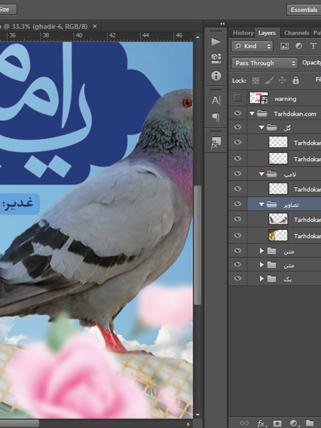Collapse the لامپ group
This screenshot has height=428, width=321.
(x=261, y=174)
